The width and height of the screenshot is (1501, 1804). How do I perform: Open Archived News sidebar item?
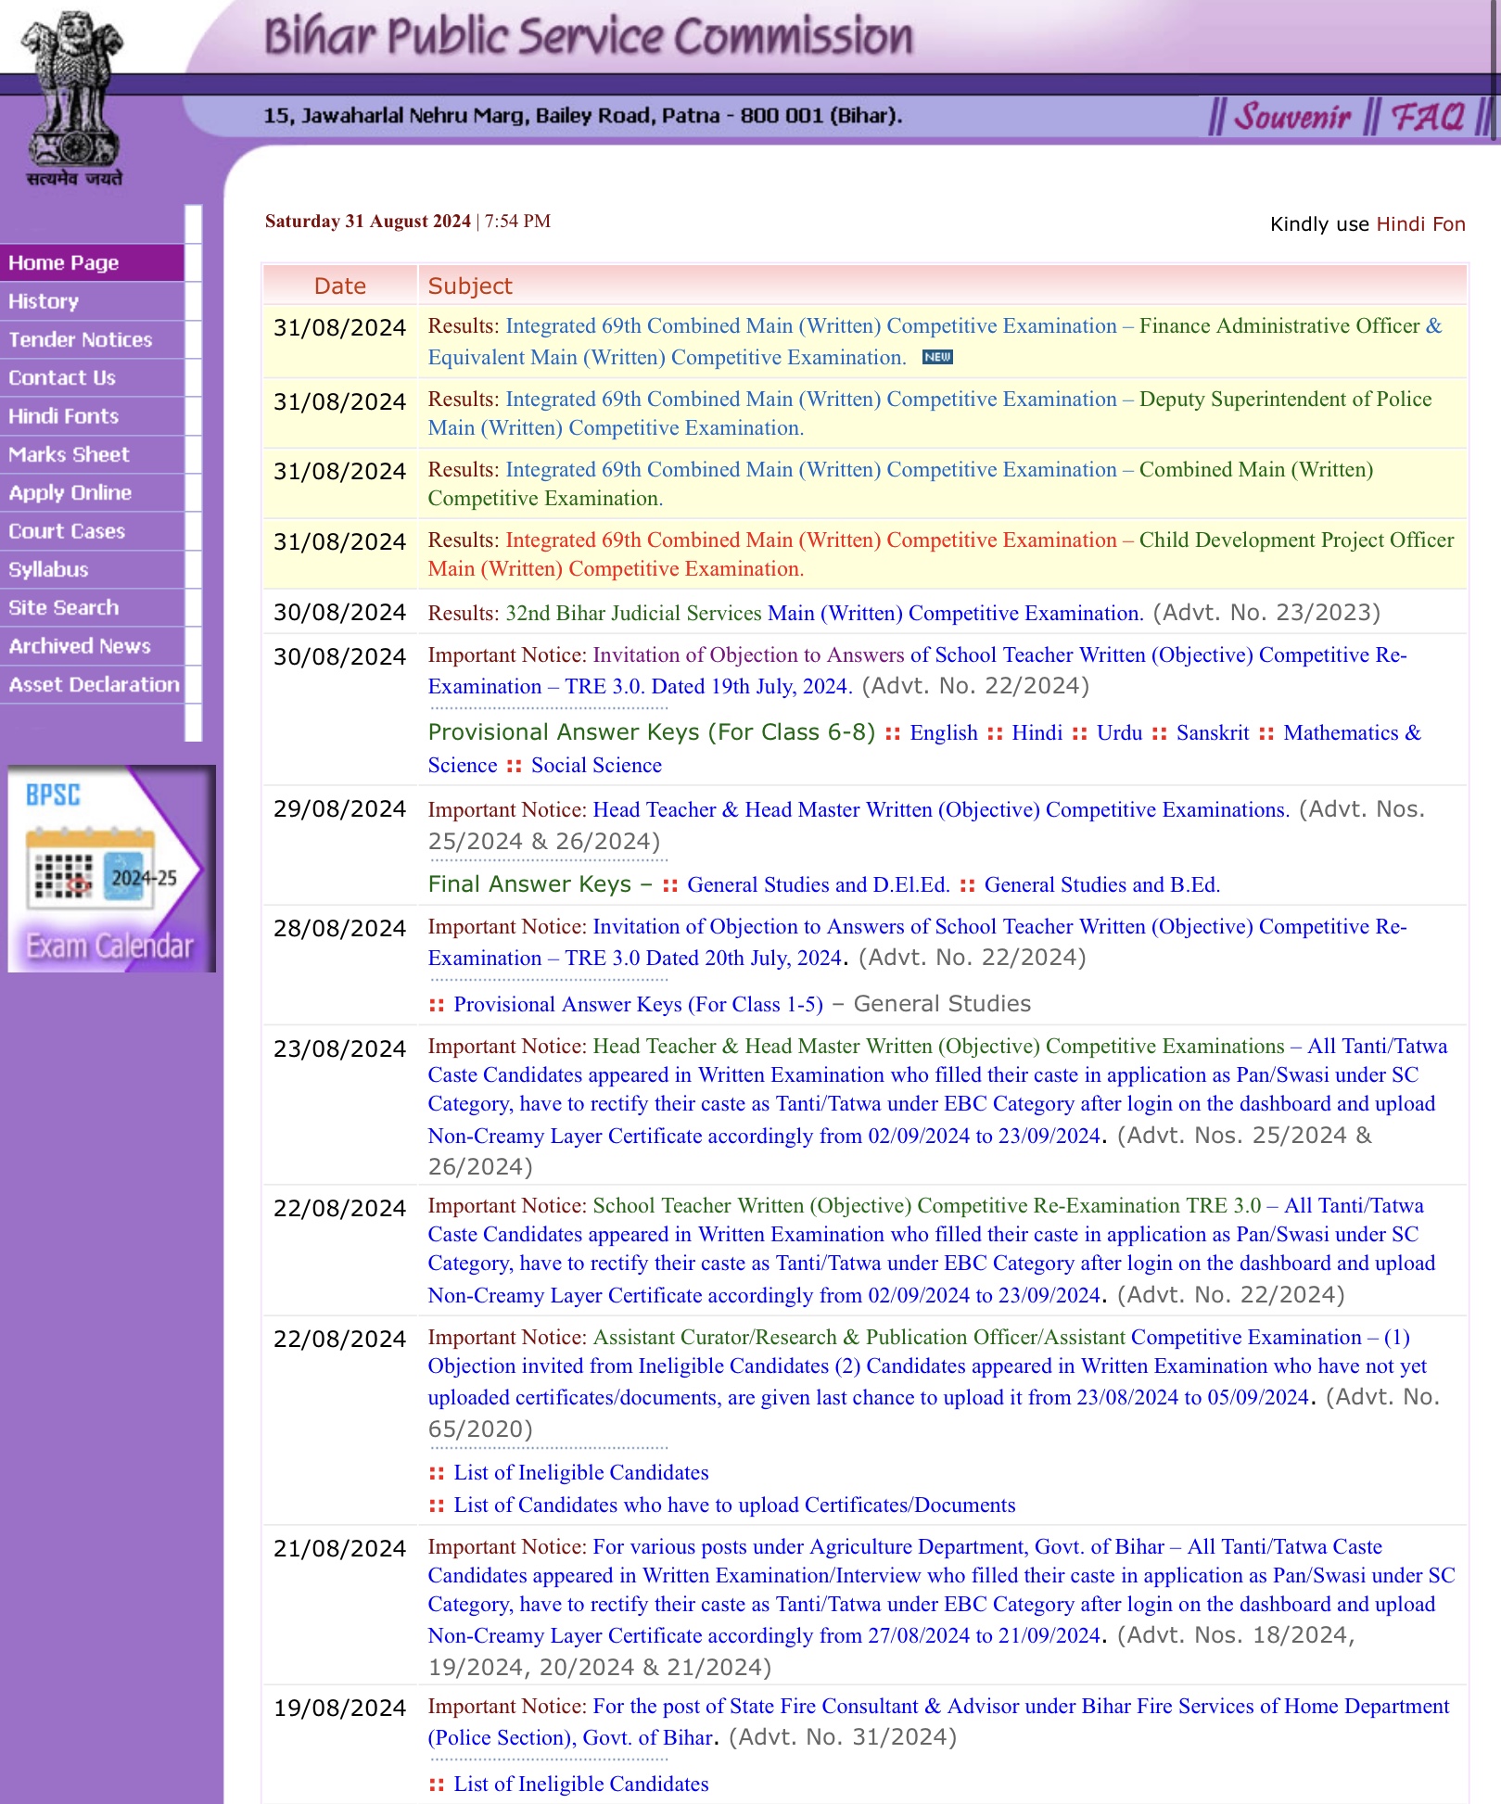[x=92, y=646]
